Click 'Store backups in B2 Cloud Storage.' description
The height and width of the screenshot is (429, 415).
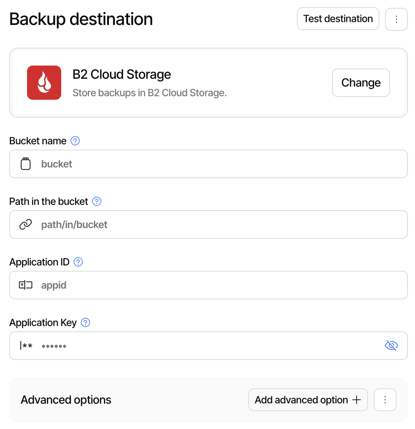pos(149,93)
